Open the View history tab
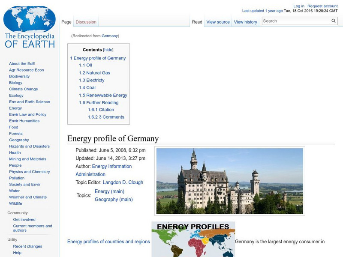This screenshot has height=257, width=343. tap(245, 21)
